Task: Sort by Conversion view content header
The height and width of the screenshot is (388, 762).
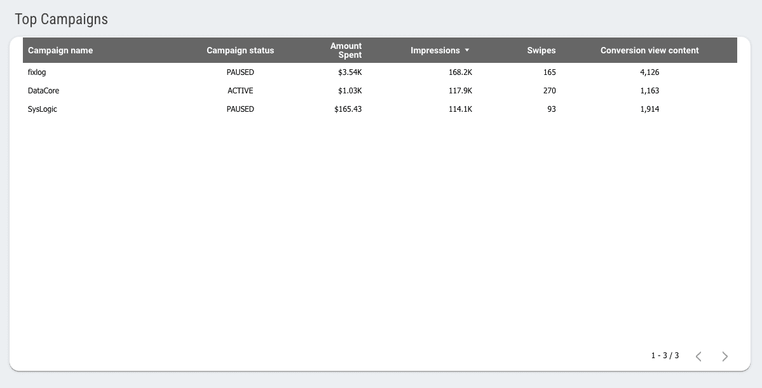Action: (x=650, y=50)
